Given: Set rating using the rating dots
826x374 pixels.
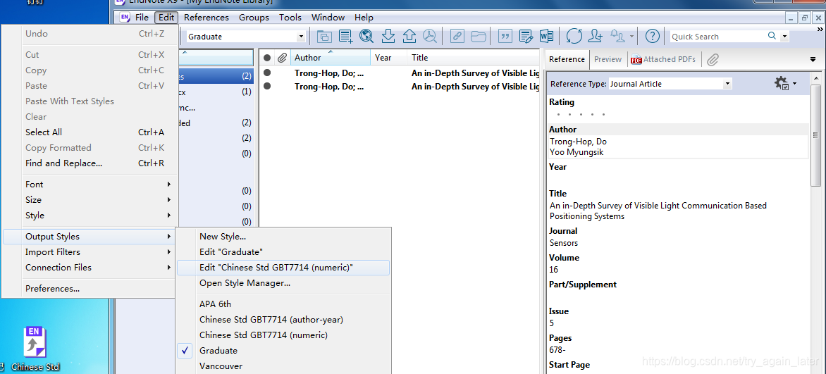Looking at the screenshot, I should pyautogui.click(x=581, y=114).
